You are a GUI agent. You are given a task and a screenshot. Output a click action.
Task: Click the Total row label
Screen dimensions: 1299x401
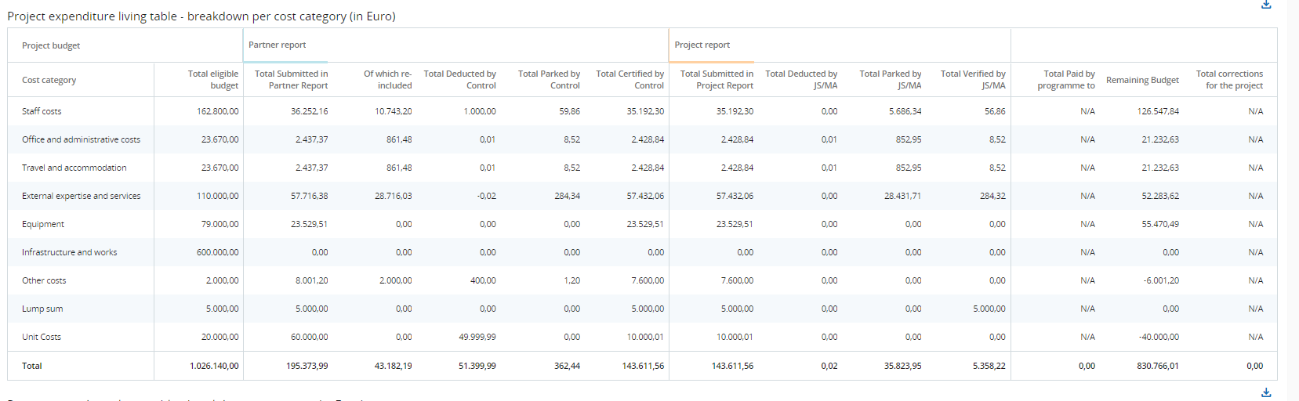click(x=32, y=366)
